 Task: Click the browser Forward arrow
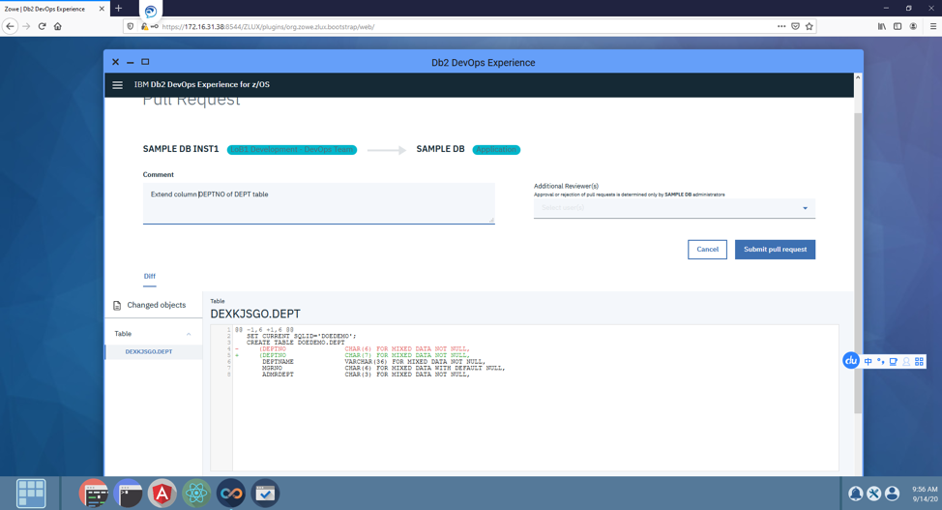26,26
